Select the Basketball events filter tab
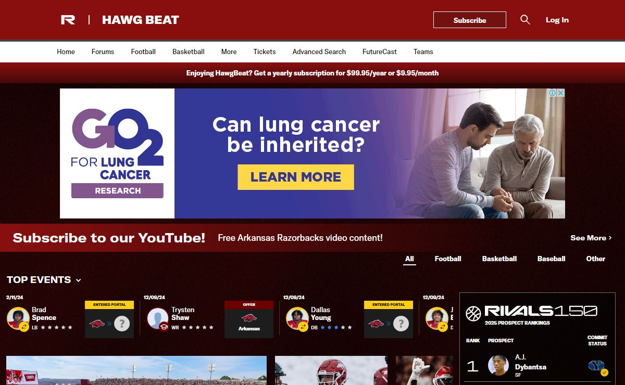This screenshot has width=625, height=385. click(x=499, y=259)
